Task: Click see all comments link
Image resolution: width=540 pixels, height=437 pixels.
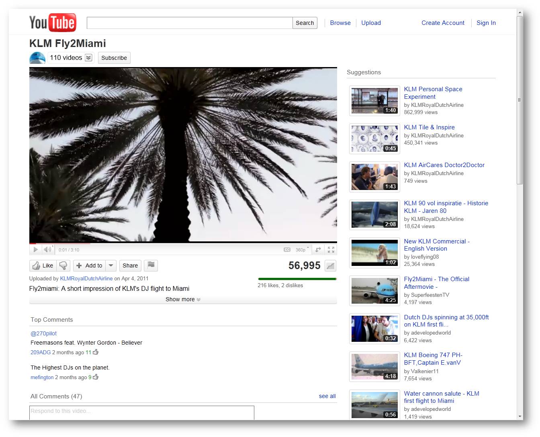Action: tap(327, 396)
